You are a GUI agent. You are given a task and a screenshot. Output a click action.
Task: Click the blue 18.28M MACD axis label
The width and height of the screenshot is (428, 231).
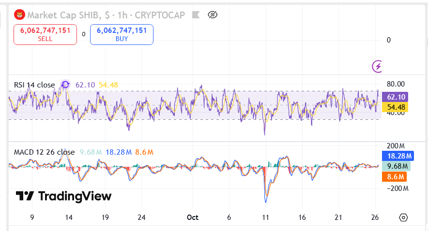[x=396, y=156]
